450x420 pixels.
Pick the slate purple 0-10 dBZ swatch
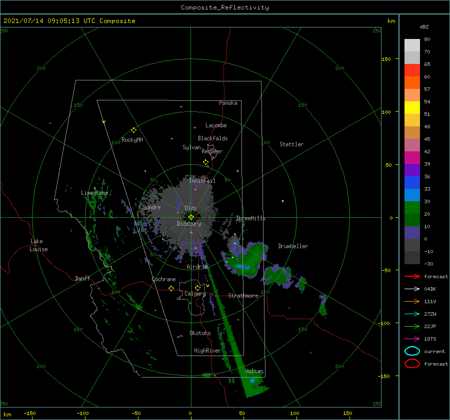412,233
